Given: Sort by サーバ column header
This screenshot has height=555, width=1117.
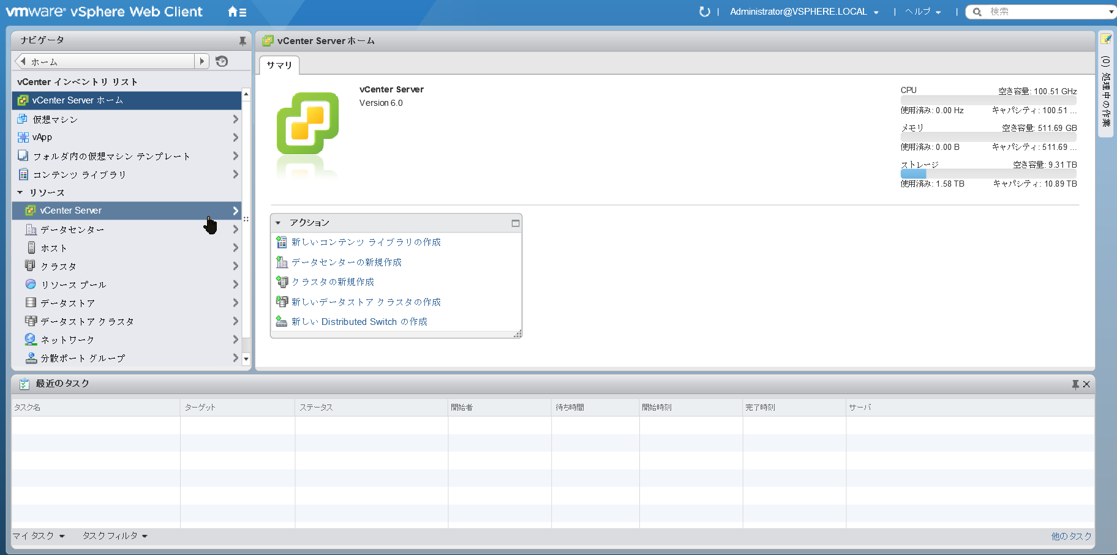Looking at the screenshot, I should (971, 408).
